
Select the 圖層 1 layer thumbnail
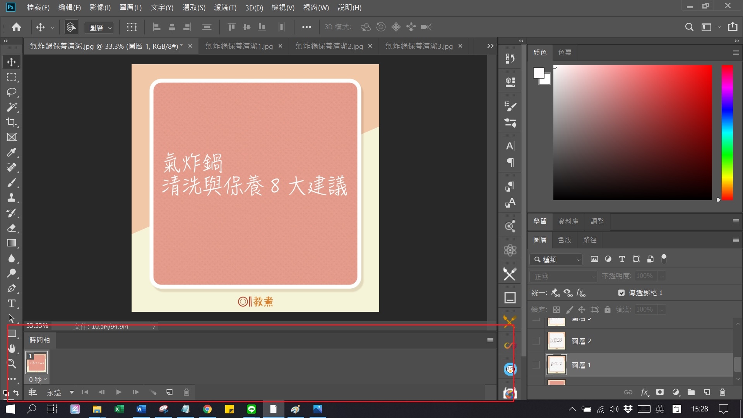[x=556, y=365]
